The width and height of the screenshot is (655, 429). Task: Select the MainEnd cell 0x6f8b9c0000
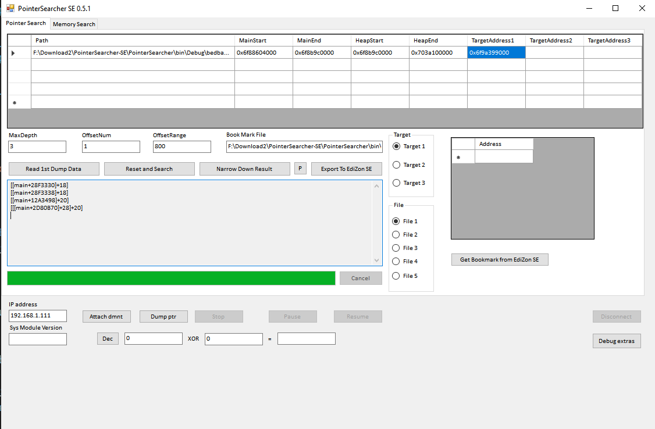[x=322, y=52]
